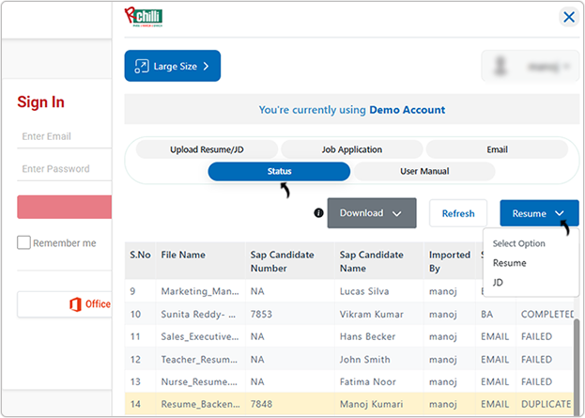Expand the Resume type dropdown
Screen dimensions: 585x418
tap(538, 213)
